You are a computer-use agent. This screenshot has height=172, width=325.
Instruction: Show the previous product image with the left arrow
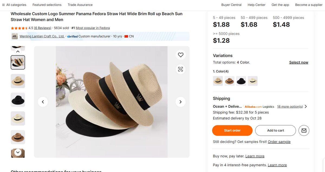[x=43, y=102]
